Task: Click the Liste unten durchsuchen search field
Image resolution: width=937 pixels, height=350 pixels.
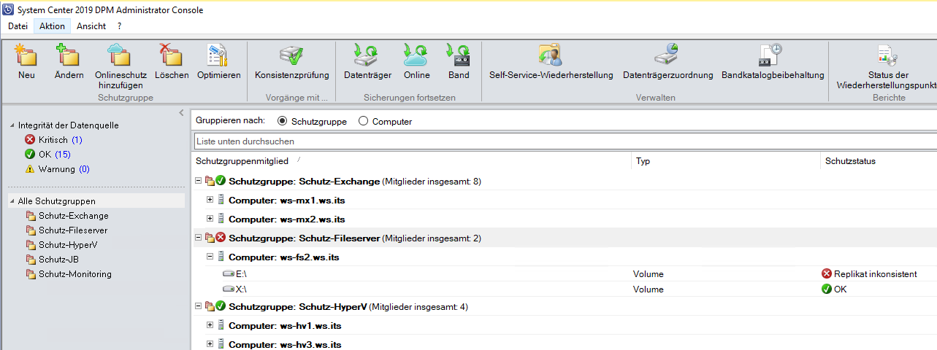Action: [x=565, y=141]
